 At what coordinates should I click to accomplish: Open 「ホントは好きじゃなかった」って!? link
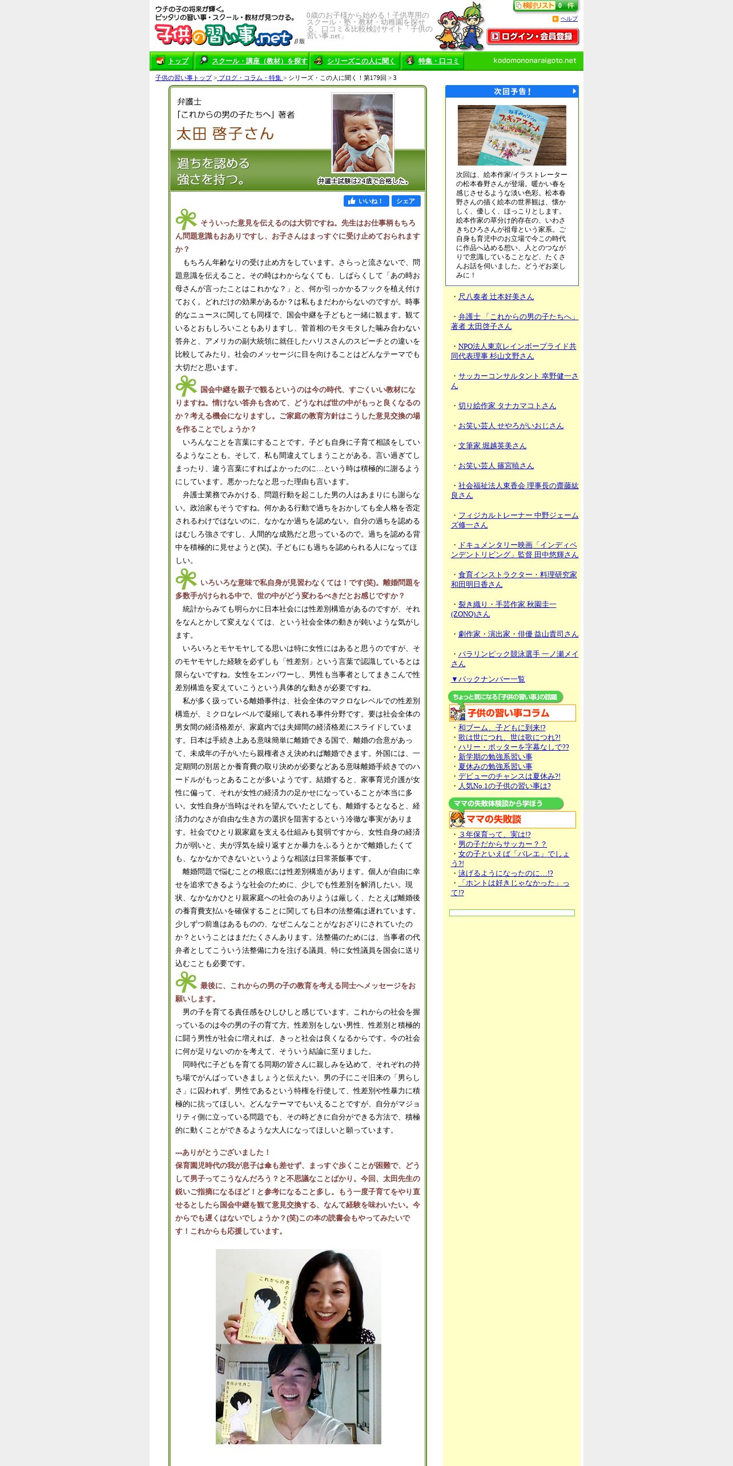pyautogui.click(x=510, y=888)
